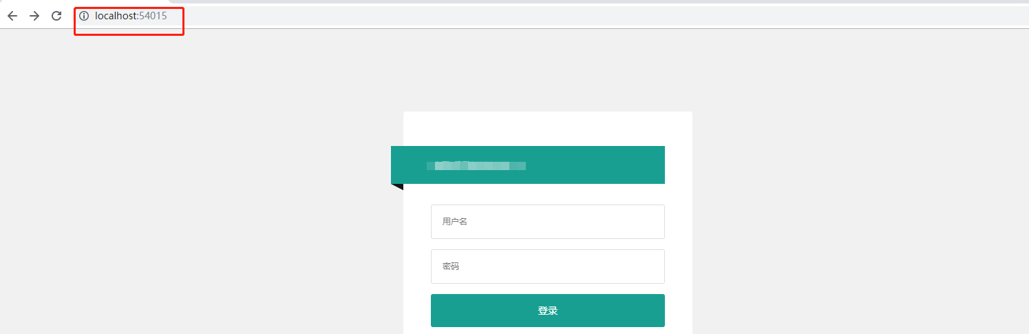Viewport: 1029px width, 334px height.
Task: Click into the 密码 password field
Action: pos(548,267)
